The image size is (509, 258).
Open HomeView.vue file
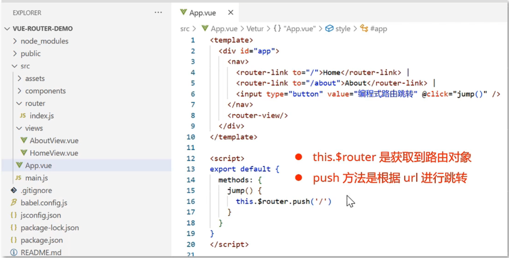coord(54,153)
